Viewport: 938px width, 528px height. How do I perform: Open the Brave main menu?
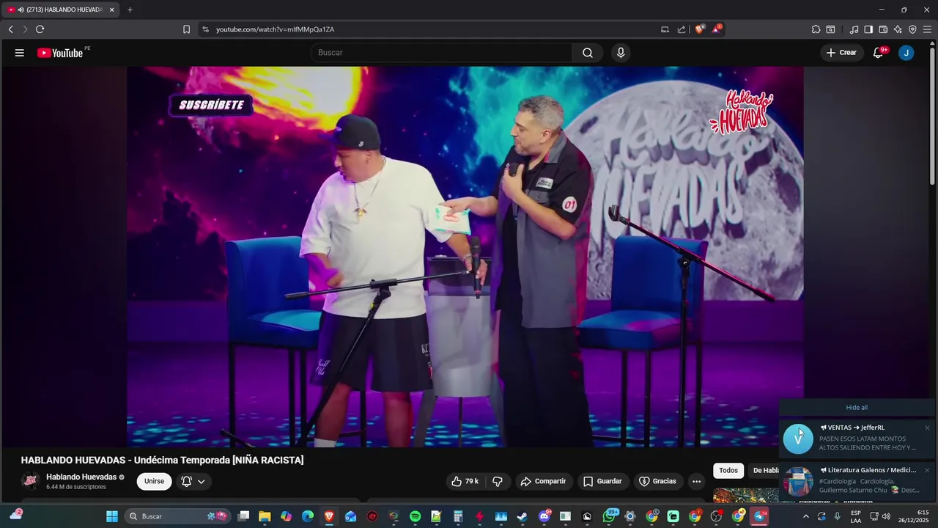pyautogui.click(x=927, y=29)
